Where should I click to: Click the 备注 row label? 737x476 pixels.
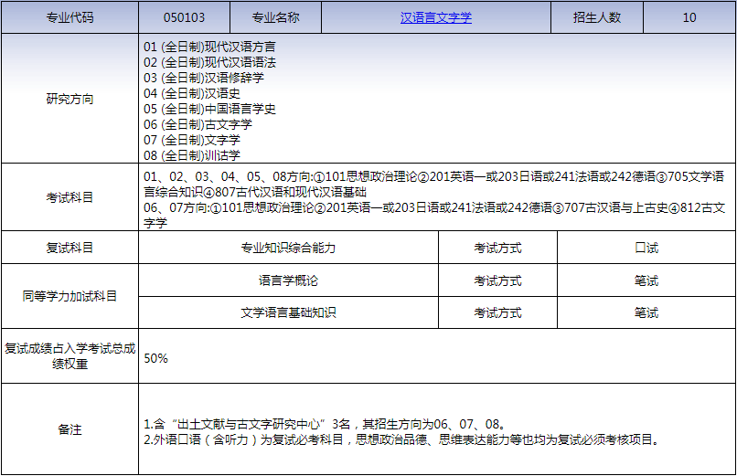click(69, 429)
